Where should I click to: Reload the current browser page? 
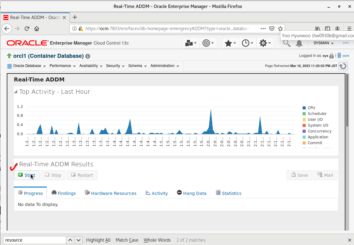pos(27,29)
